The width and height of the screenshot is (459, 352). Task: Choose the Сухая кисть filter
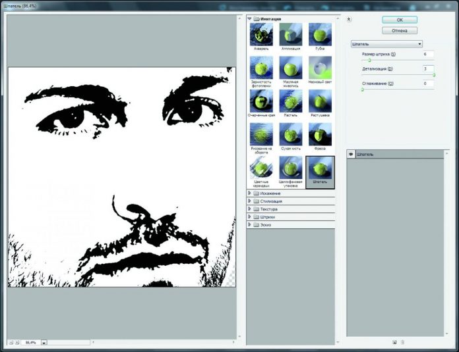291,134
